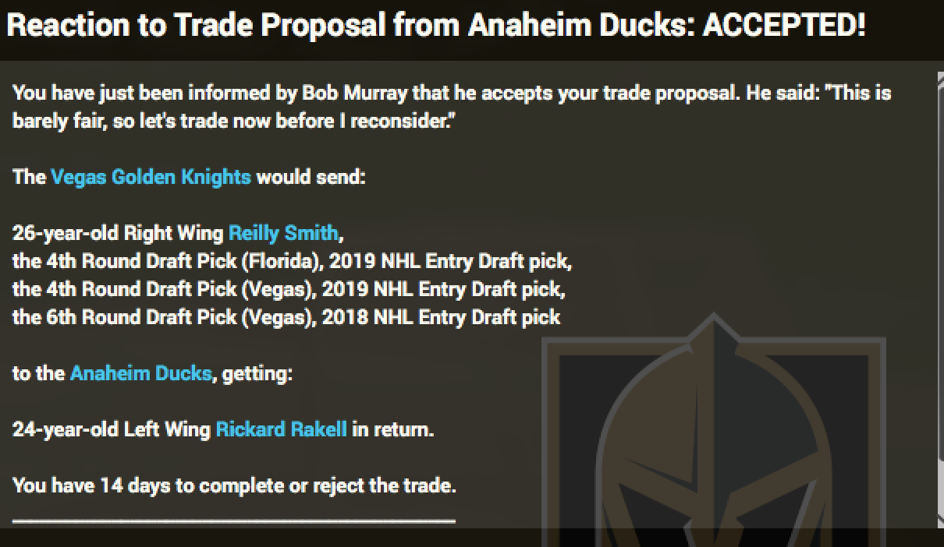Click the word ACCEPTED! in the header
This screenshot has width=944, height=547.
784,26
